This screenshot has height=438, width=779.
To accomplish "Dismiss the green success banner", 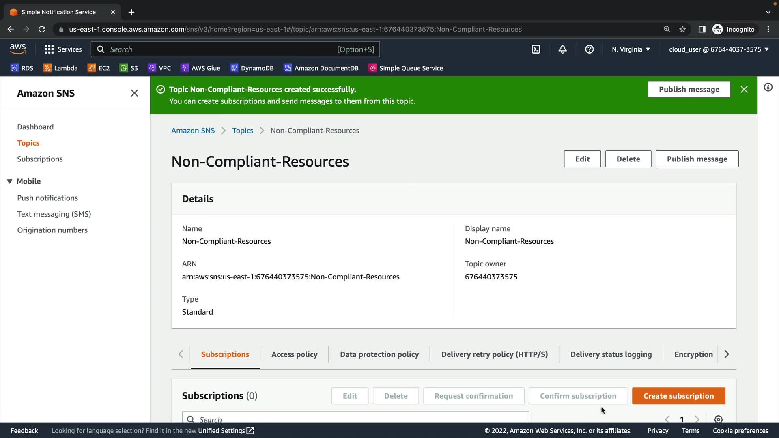I will 744,89.
